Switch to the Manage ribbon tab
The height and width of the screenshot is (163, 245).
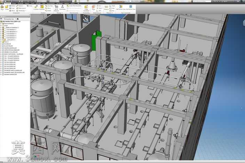(x=38, y=3)
